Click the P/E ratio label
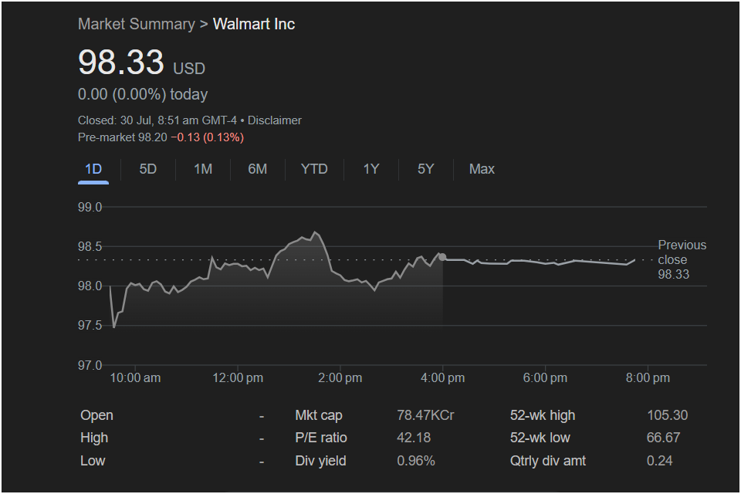 point(321,438)
